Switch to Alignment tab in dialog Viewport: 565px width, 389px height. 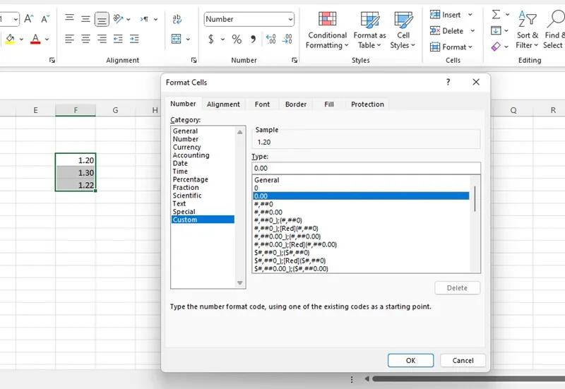pos(223,104)
